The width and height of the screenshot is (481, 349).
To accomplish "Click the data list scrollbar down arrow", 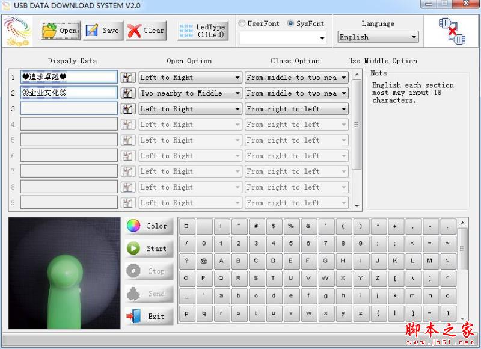I will 357,206.
